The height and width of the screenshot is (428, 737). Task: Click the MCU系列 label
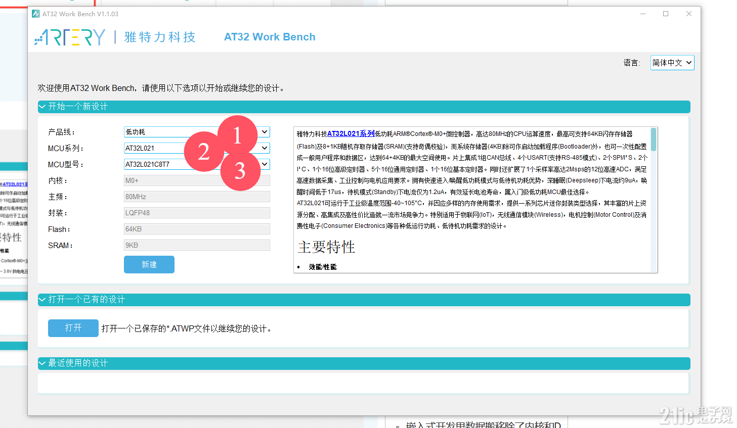pos(66,148)
